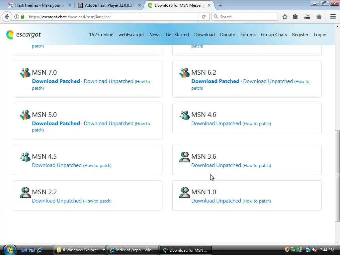Viewport: 340px width, 255px height.
Task: Download Unpatched MSN 5.0
Action: point(109,123)
